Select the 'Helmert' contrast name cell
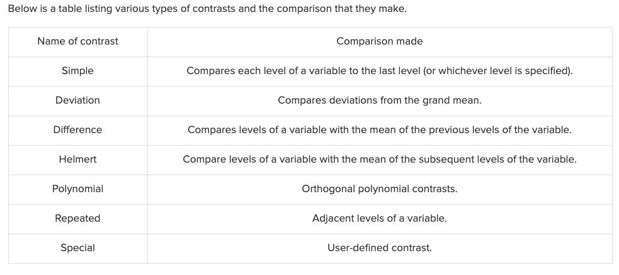The width and height of the screenshot is (619, 275). tap(78, 159)
